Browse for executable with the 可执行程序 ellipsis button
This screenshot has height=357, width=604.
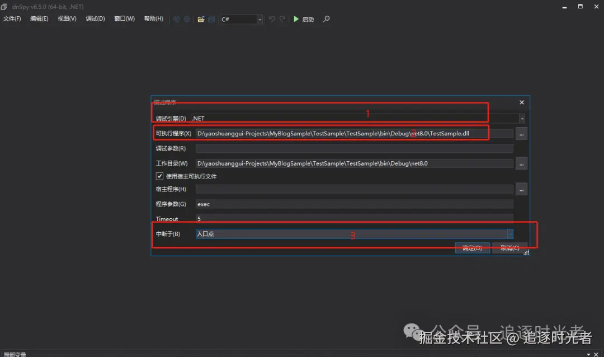(x=521, y=134)
